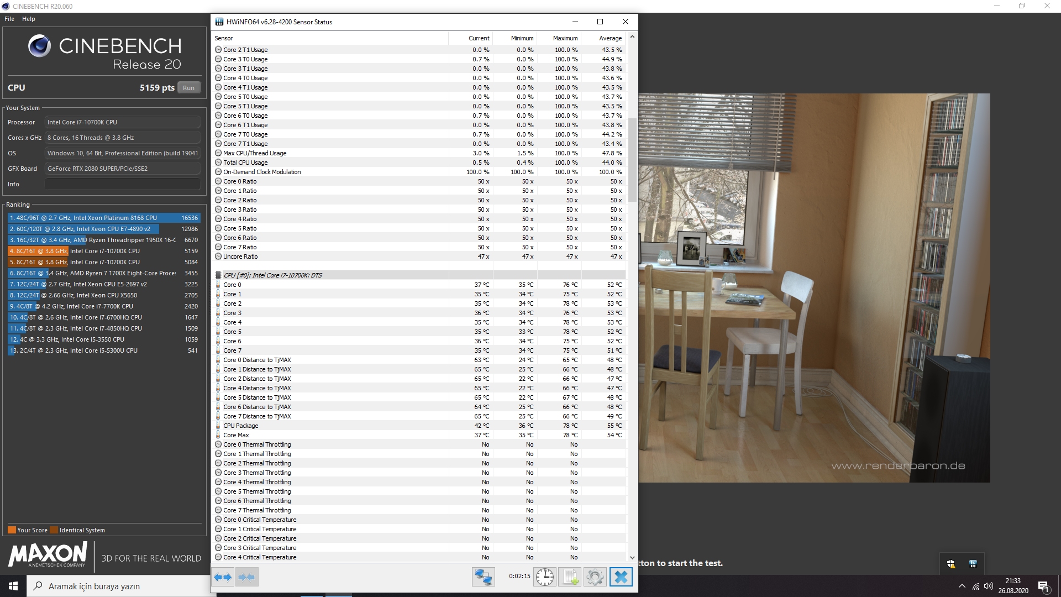This screenshot has height=597, width=1061.
Task: Select ranking row Xeon Platinum 8168 CPU
Action: (x=104, y=218)
